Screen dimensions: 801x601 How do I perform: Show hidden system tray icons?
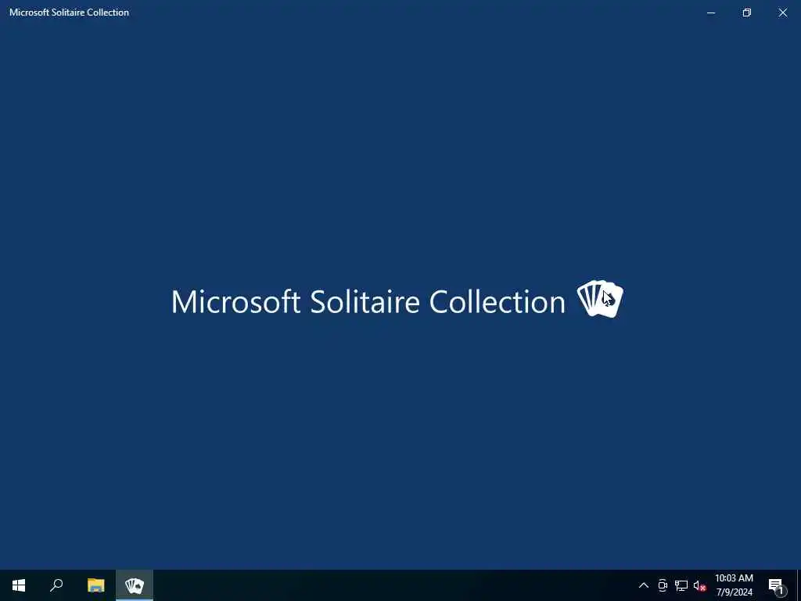tap(644, 585)
